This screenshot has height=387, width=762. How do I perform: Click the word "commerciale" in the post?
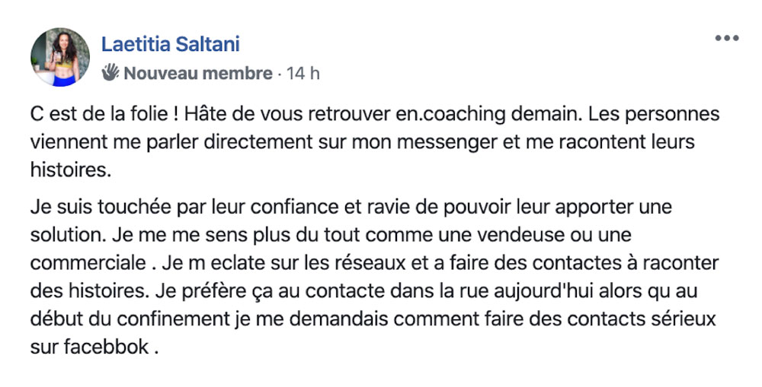pyautogui.click(x=88, y=263)
